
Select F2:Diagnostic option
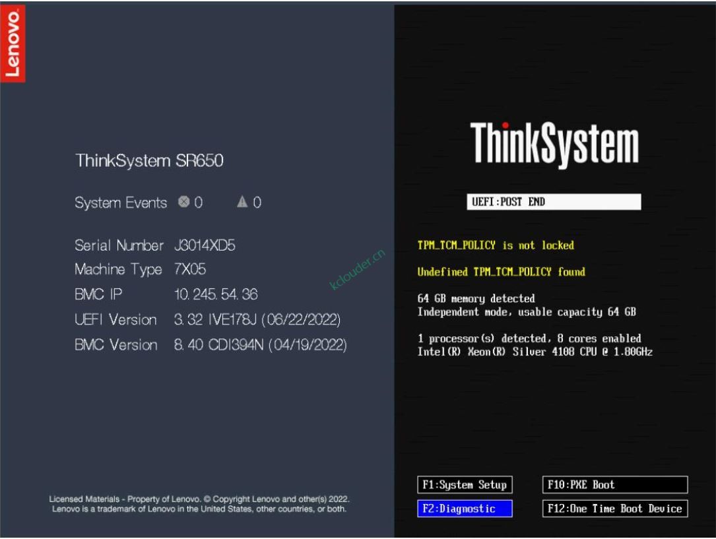(465, 509)
